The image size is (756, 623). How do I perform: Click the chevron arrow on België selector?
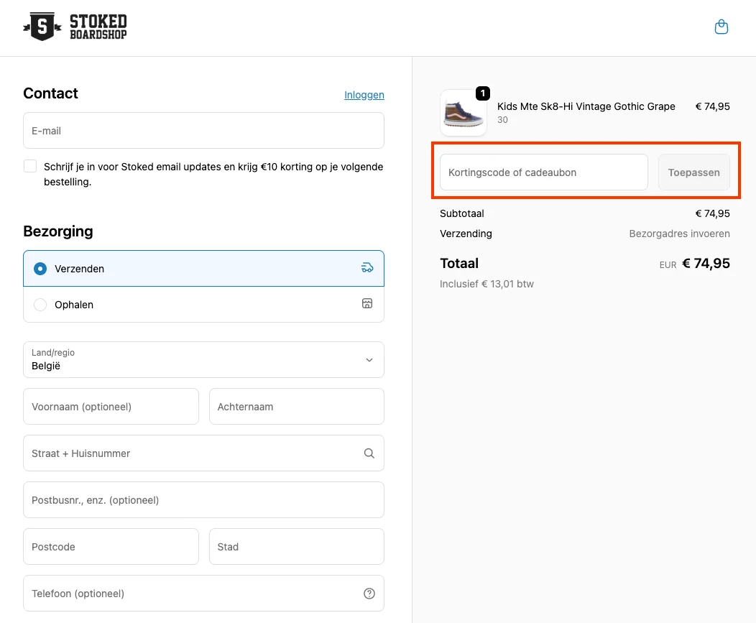[369, 360]
